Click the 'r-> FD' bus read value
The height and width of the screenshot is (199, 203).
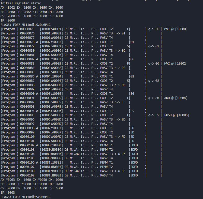pyautogui.click(x=120, y=137)
